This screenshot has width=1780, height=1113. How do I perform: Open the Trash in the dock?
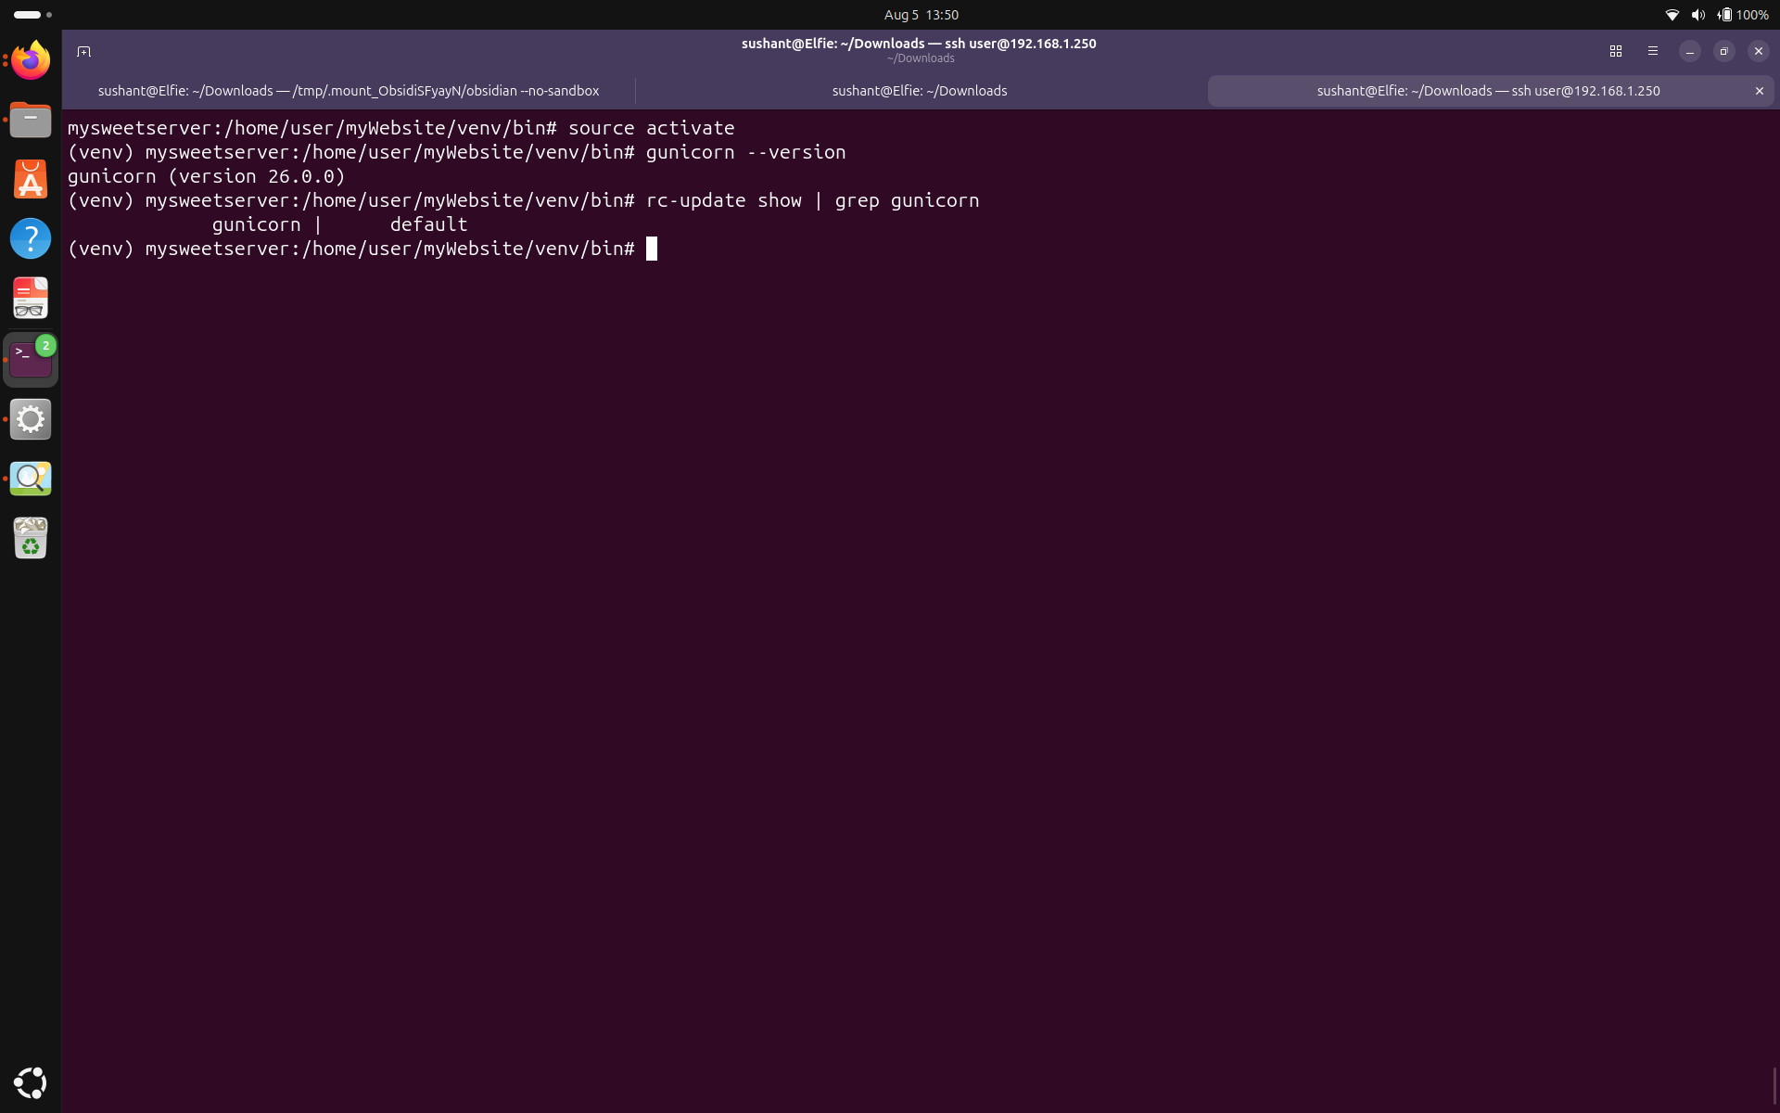pos(31,538)
